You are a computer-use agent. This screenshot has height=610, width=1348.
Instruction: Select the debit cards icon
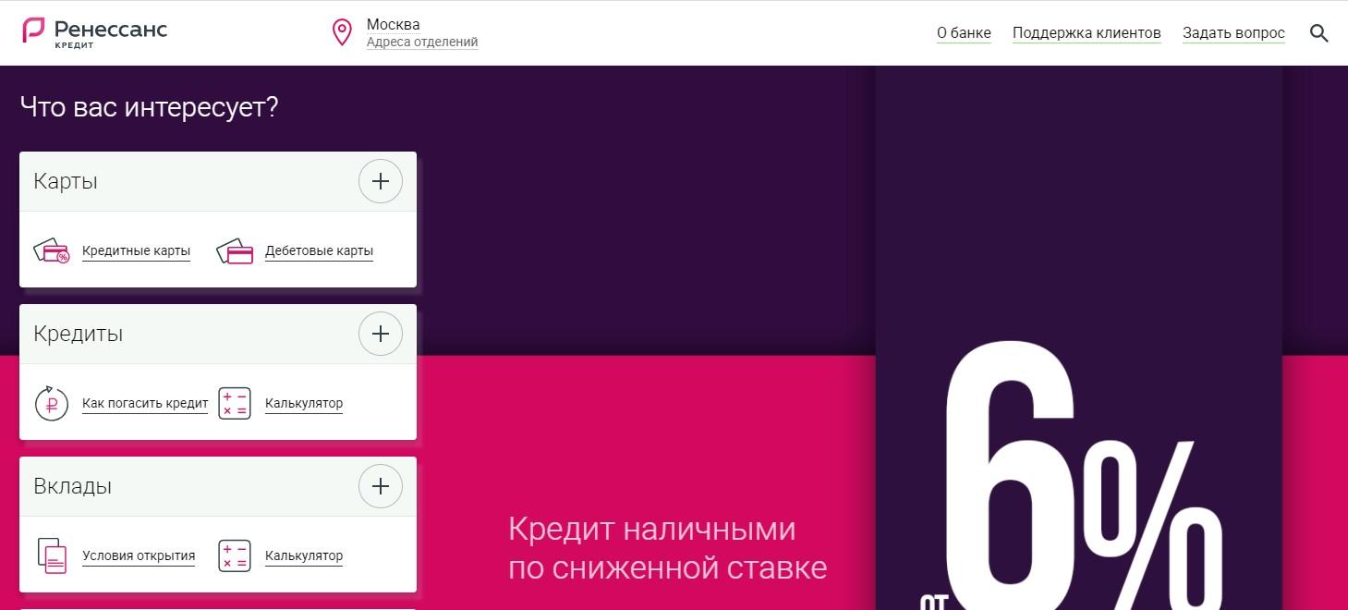coord(234,250)
